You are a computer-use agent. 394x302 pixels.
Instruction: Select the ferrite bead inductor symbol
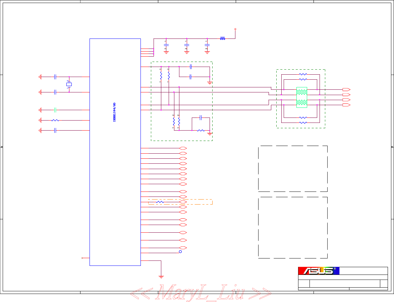[x=223, y=39]
